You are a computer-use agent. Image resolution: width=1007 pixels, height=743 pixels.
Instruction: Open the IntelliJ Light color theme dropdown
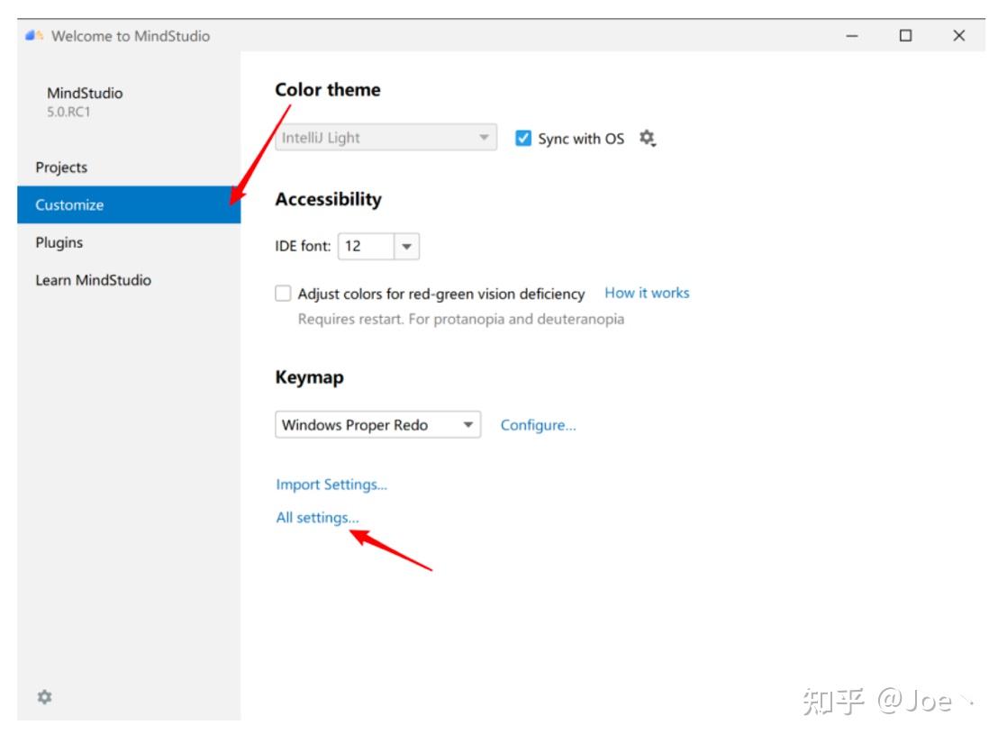click(386, 138)
